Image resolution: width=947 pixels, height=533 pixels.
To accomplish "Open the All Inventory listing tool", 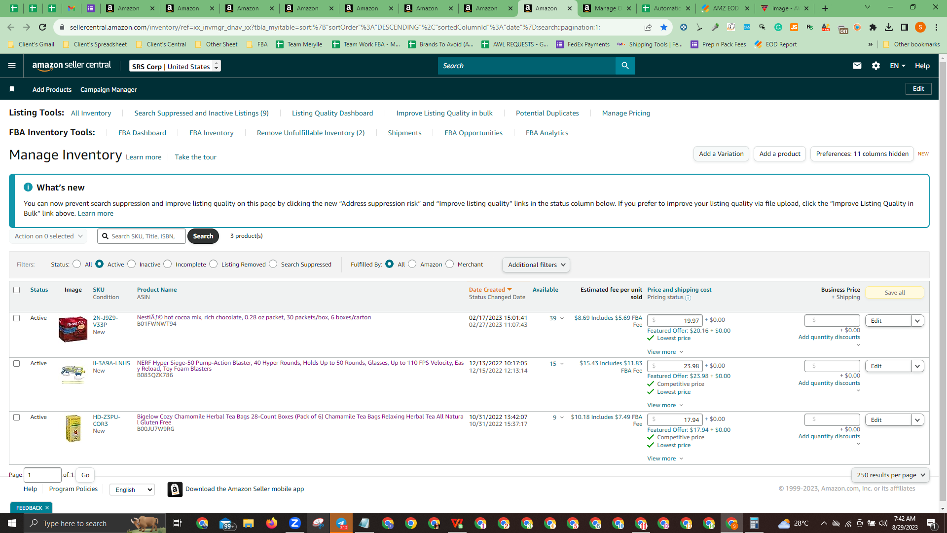I will point(91,113).
